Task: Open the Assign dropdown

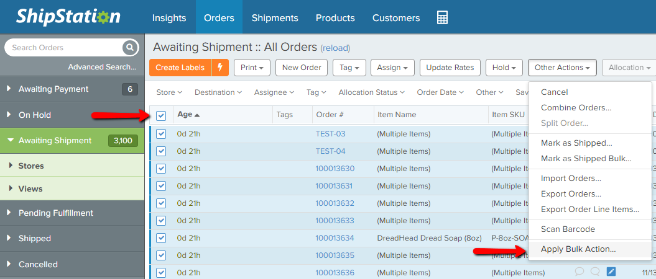Action: pos(392,68)
